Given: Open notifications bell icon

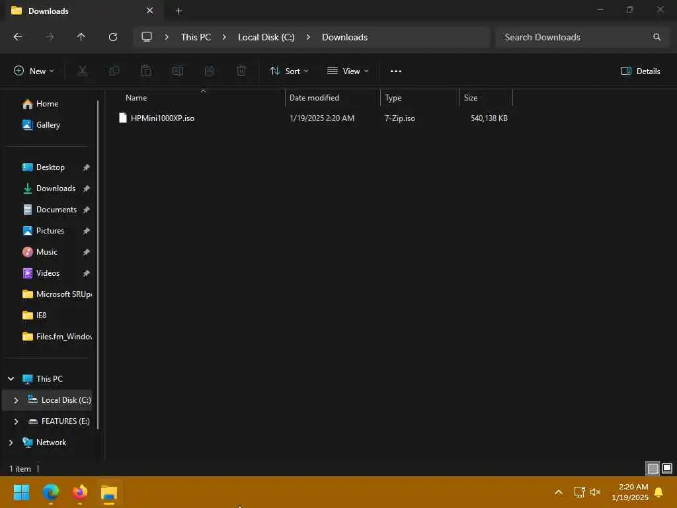Looking at the screenshot, I should [x=658, y=492].
